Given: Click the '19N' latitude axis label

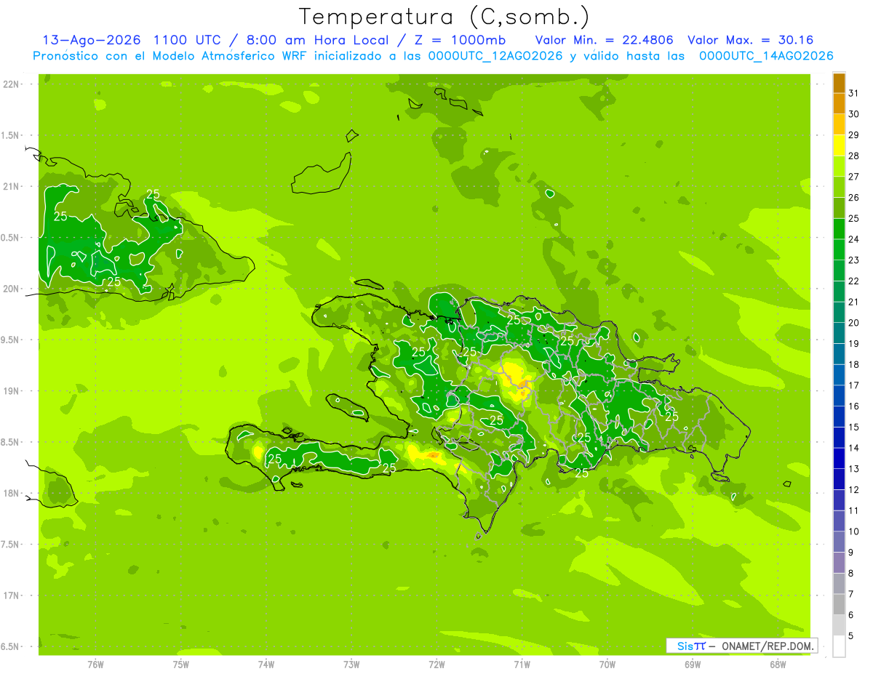Looking at the screenshot, I should point(10,391).
